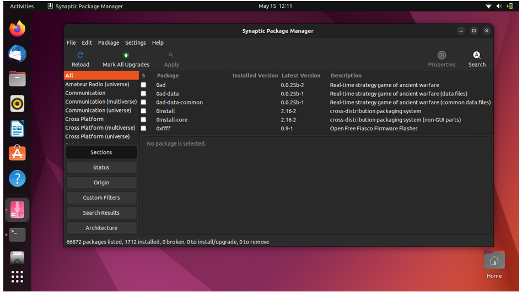
Task: Open the Trash dock icon
Action: [17, 258]
